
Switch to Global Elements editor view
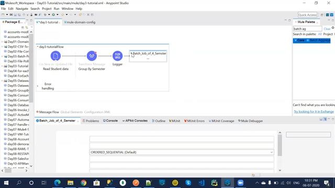pyautogui.click(x=71, y=112)
